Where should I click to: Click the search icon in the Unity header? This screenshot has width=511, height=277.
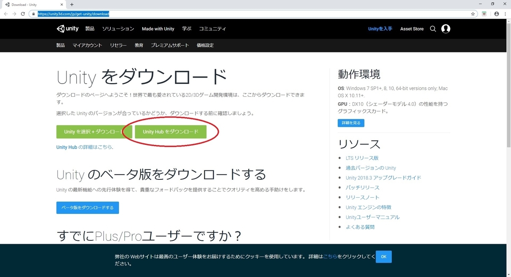point(433,29)
